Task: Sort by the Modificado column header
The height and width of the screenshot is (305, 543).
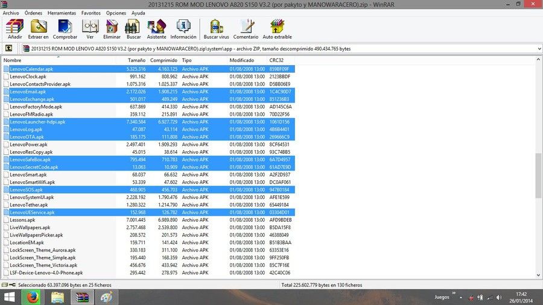Action: (x=247, y=60)
